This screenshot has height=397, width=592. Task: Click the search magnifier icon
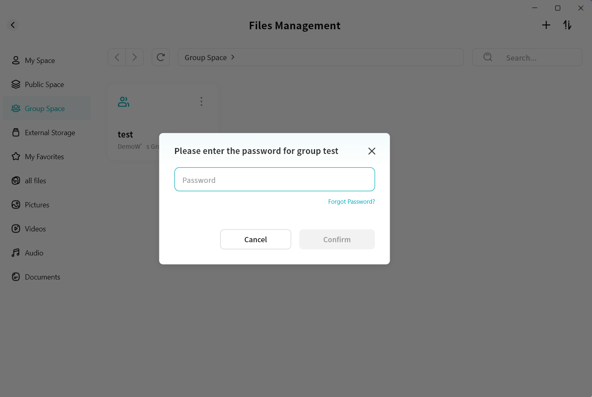[x=488, y=57]
